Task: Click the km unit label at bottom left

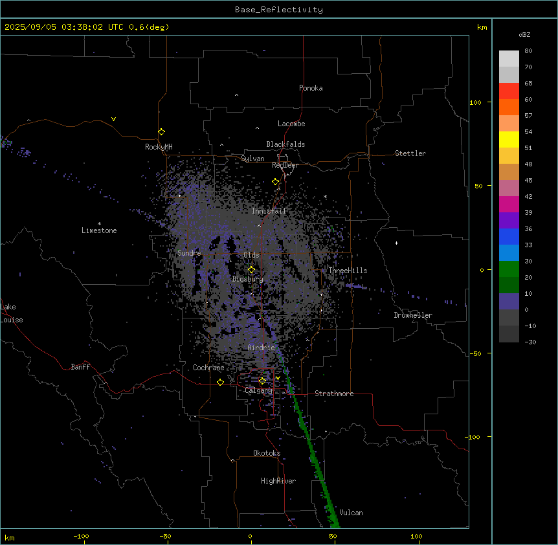Action: tap(9, 537)
